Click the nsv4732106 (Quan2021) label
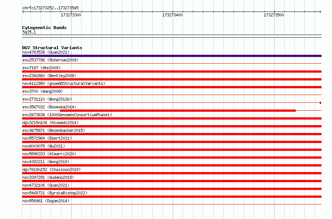 tap(46, 185)
